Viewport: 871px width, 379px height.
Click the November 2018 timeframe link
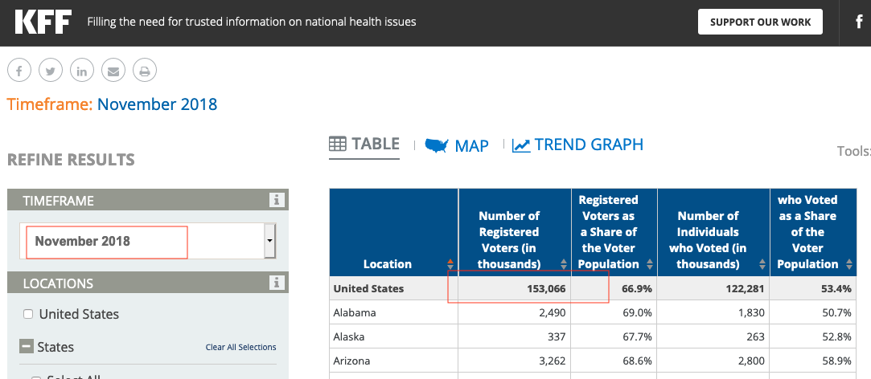click(157, 104)
